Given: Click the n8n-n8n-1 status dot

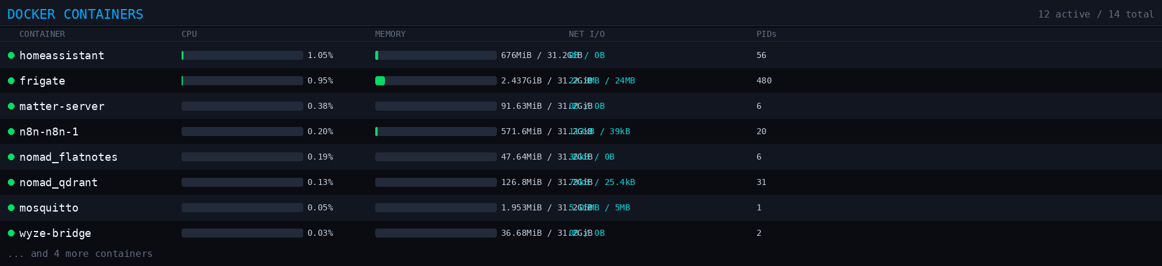Looking at the screenshot, I should 11,132.
